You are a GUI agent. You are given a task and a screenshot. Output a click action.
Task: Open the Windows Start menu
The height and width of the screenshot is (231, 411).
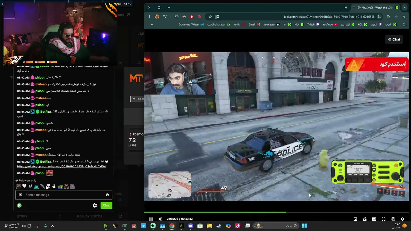point(304,226)
